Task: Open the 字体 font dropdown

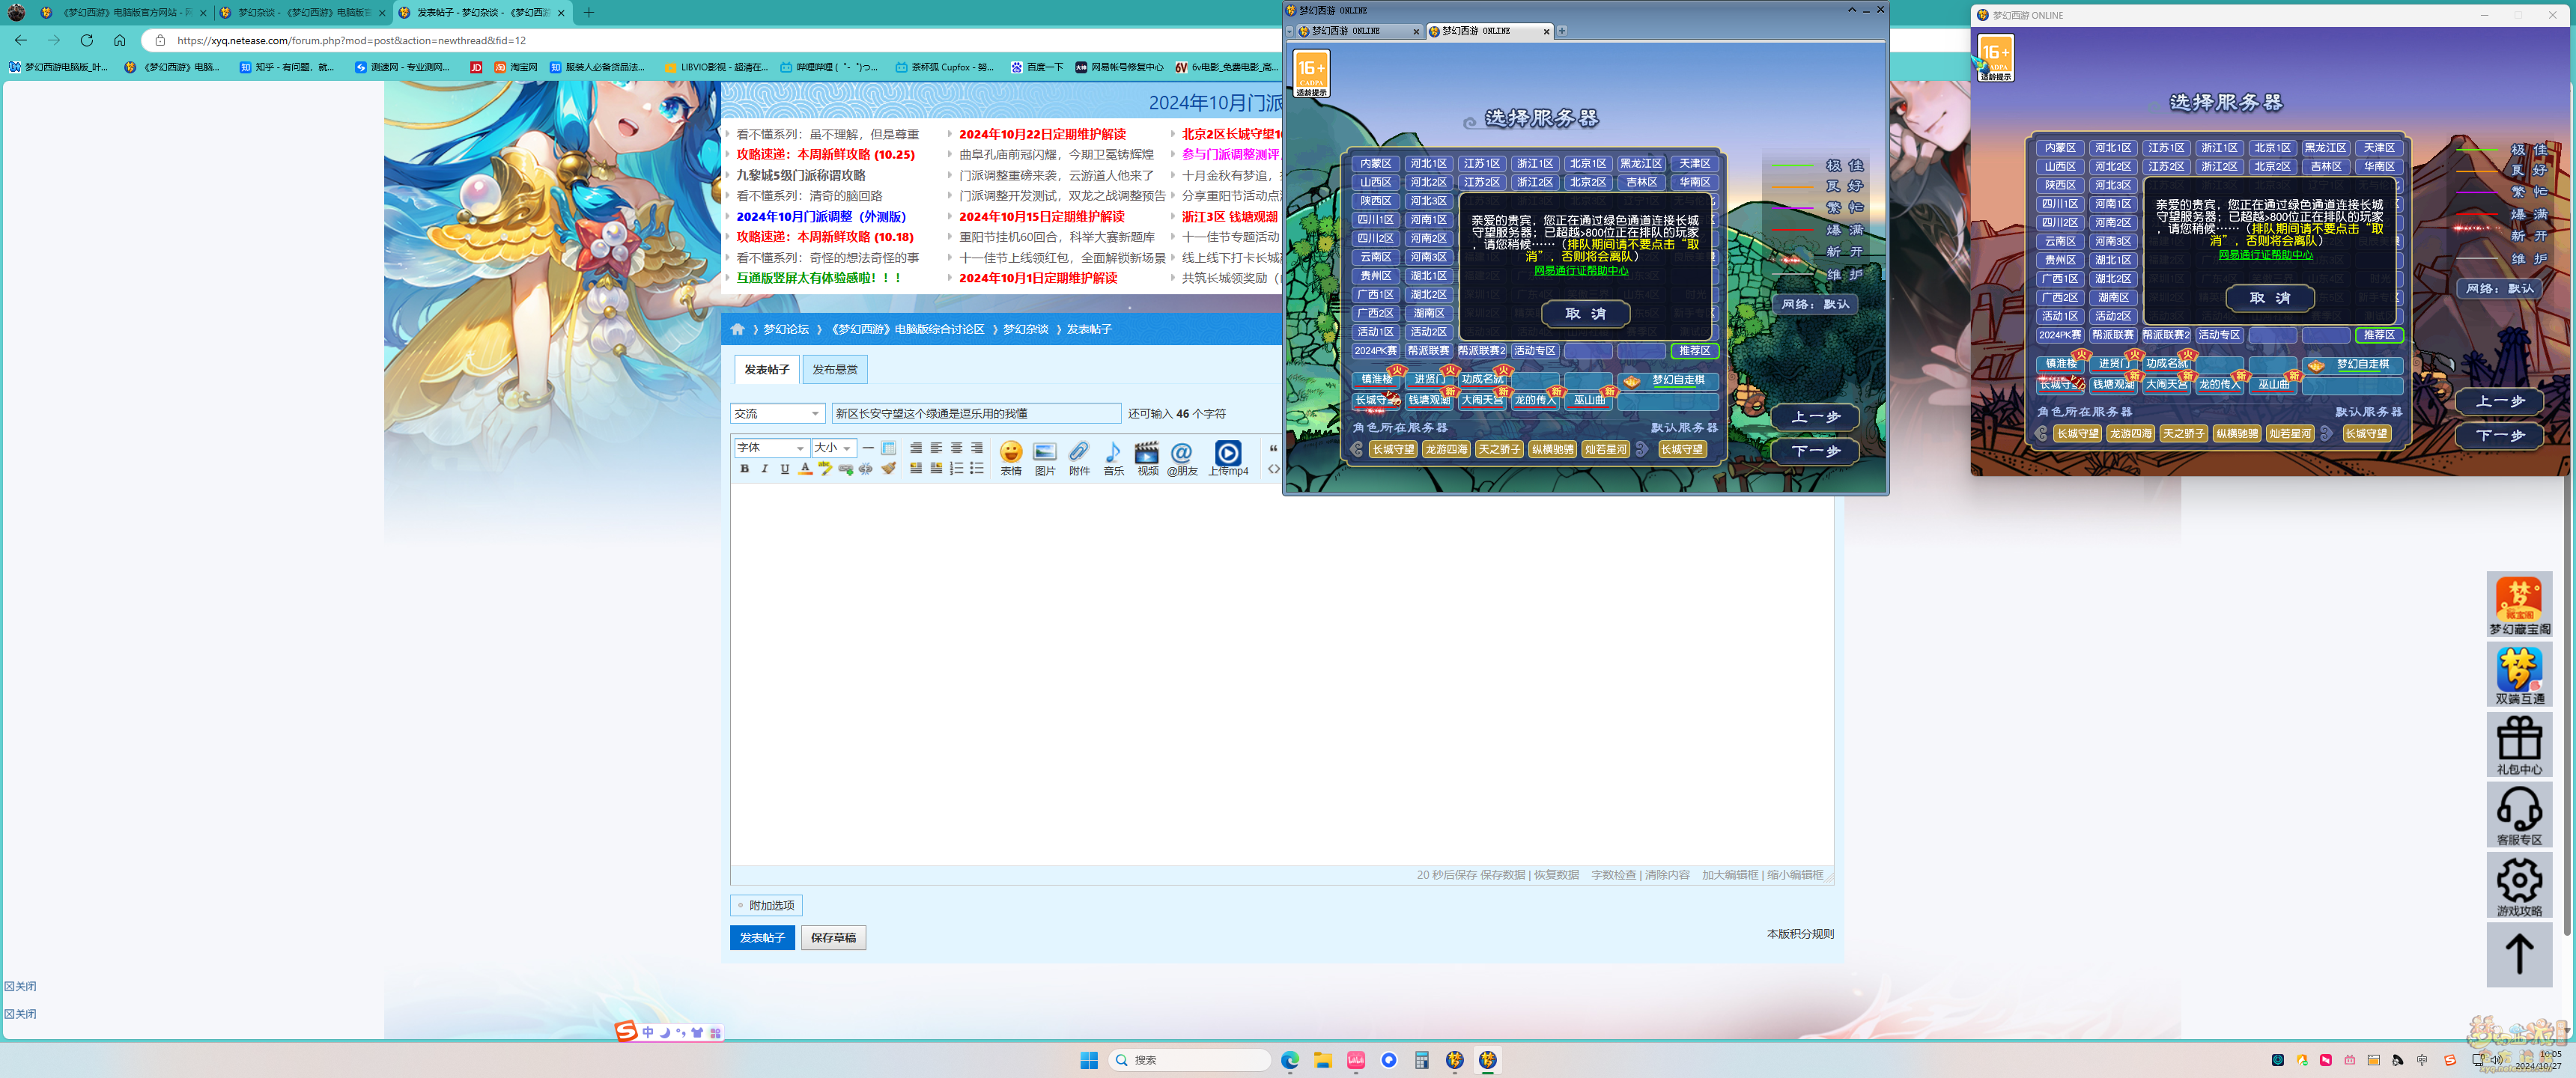Action: coord(770,447)
